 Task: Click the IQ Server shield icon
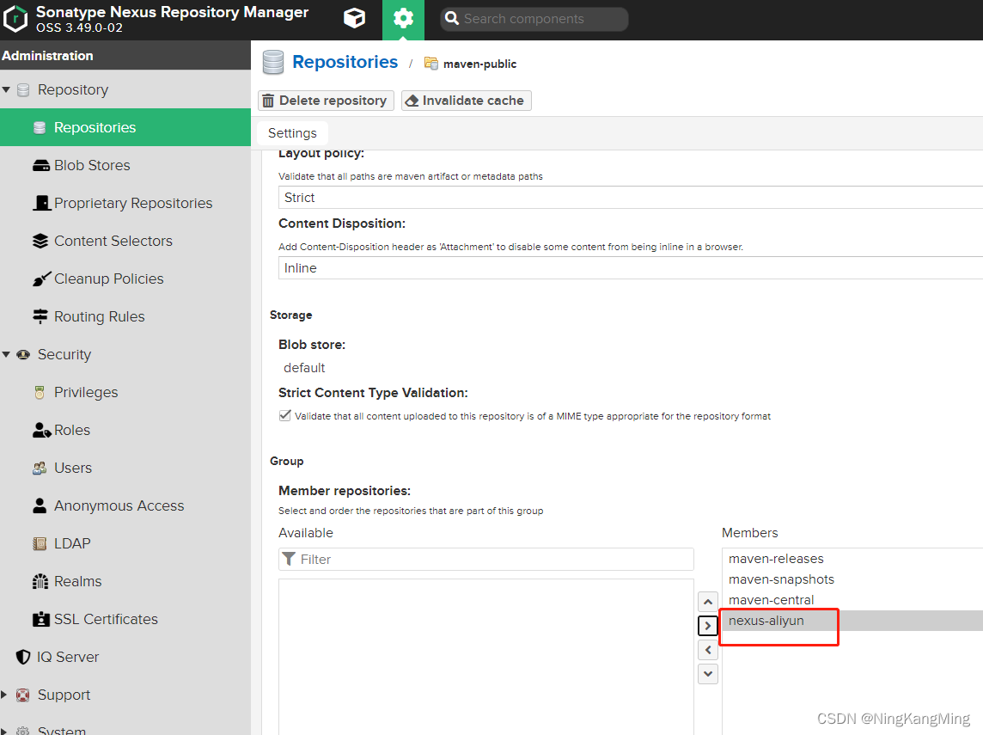coord(23,657)
